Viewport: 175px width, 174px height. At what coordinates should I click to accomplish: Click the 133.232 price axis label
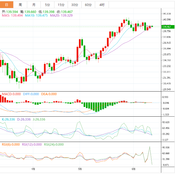(x=166, y=66)
